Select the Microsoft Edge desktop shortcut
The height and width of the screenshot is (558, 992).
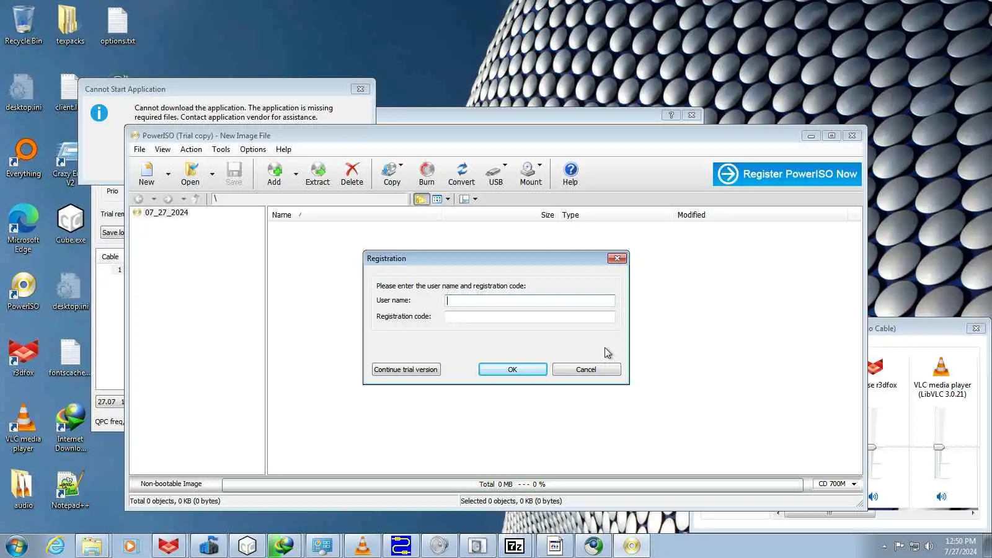click(24, 228)
